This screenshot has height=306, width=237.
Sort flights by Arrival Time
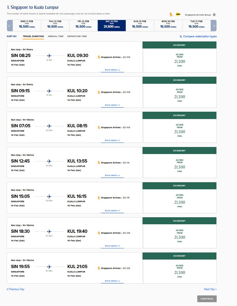(55, 36)
